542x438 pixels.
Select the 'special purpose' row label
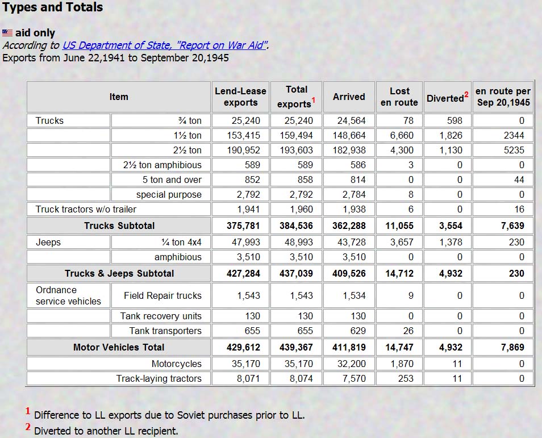click(x=169, y=195)
